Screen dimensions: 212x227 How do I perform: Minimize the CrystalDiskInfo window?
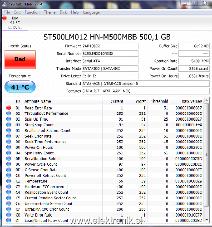coord(185,3)
